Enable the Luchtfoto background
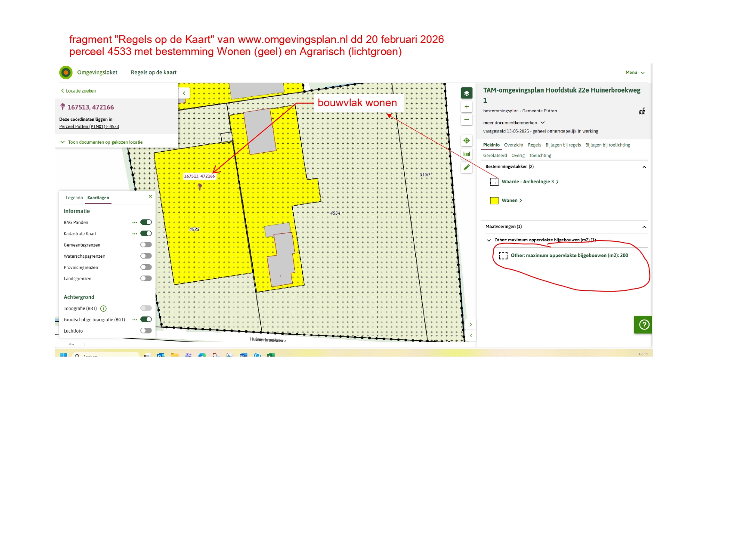 pos(146,331)
